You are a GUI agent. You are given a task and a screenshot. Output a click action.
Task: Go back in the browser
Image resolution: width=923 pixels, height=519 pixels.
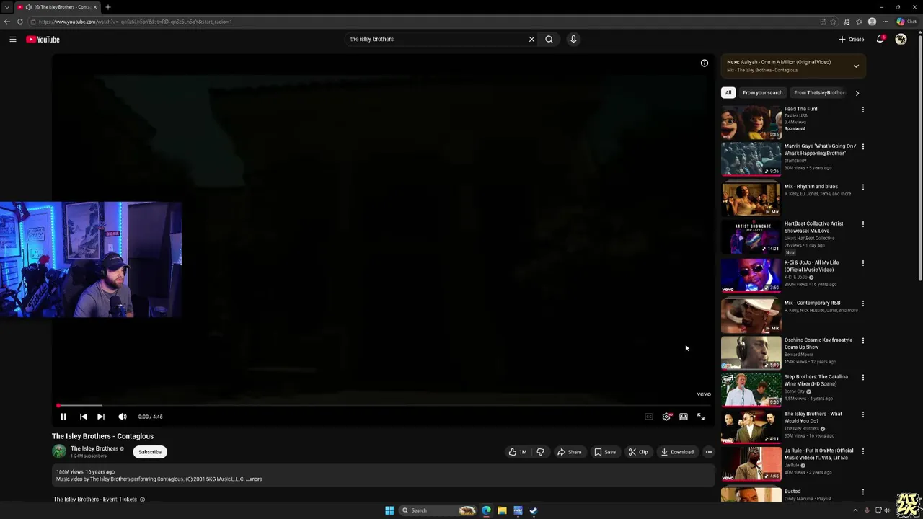point(7,22)
